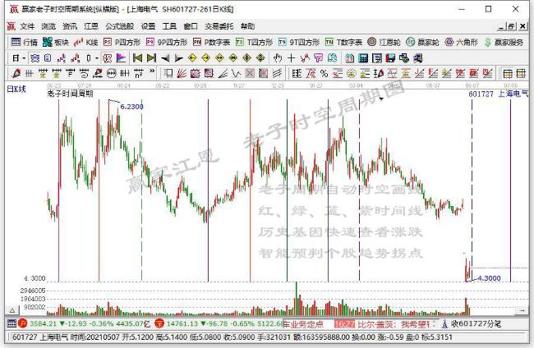Open the 9T四方形 tool

tap(299, 42)
